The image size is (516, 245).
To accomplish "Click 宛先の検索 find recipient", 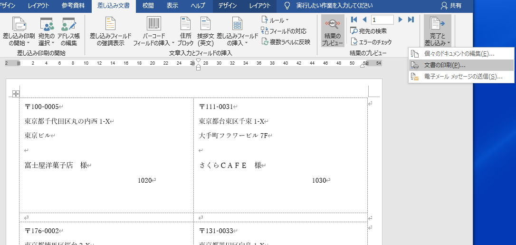I will tap(369, 31).
